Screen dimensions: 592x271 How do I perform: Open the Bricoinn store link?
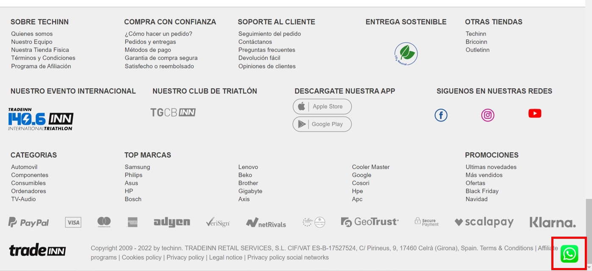point(476,42)
